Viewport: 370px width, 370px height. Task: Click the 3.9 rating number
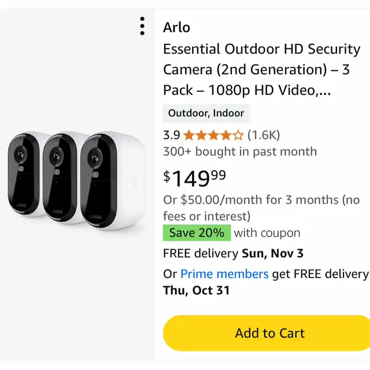[x=171, y=135]
